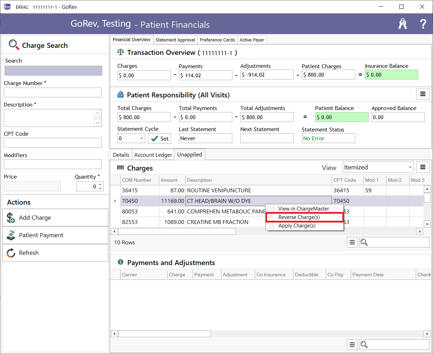
Task: Open the Patient Responsibility hamburger menu
Action: pos(423,94)
